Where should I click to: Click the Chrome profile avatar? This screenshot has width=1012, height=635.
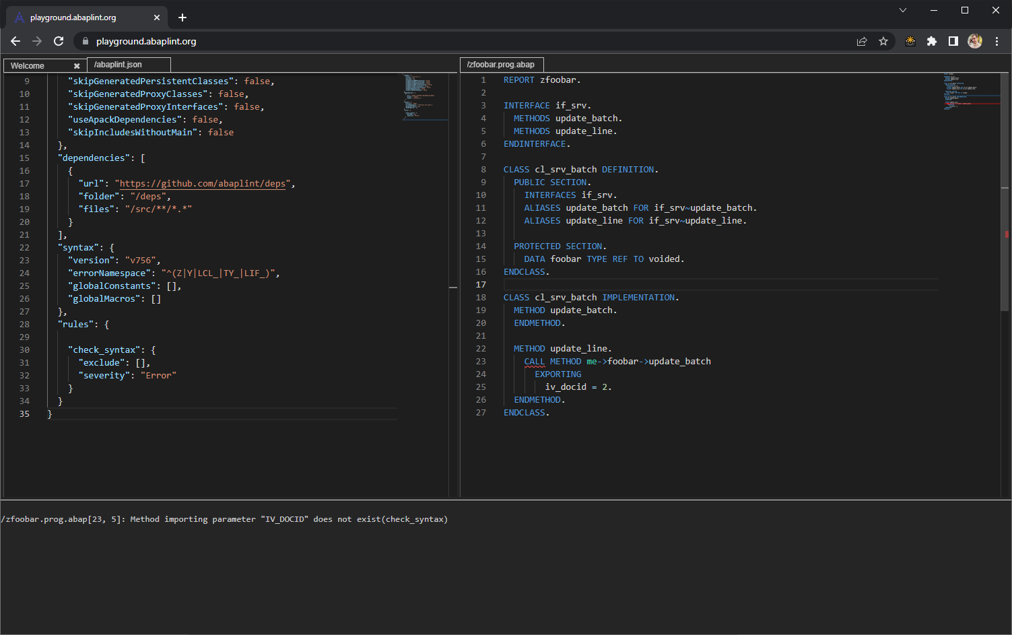[975, 41]
